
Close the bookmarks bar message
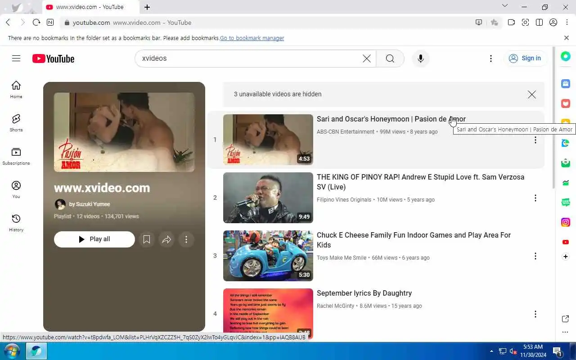point(567,38)
